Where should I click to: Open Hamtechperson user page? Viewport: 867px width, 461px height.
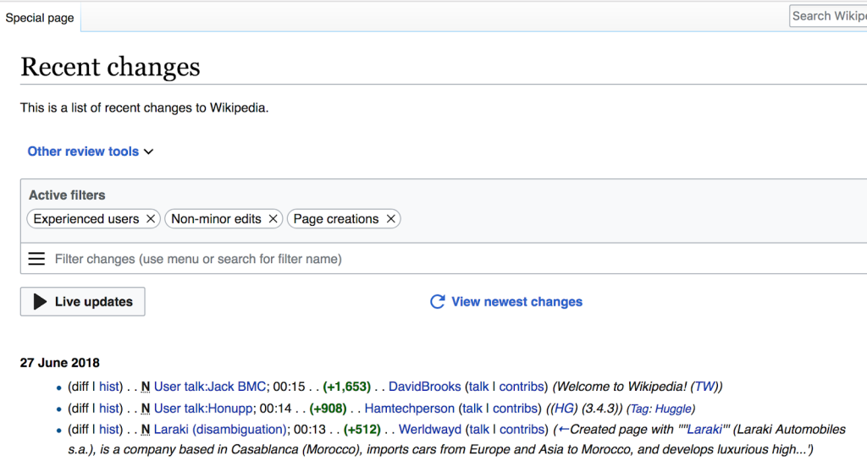(409, 409)
